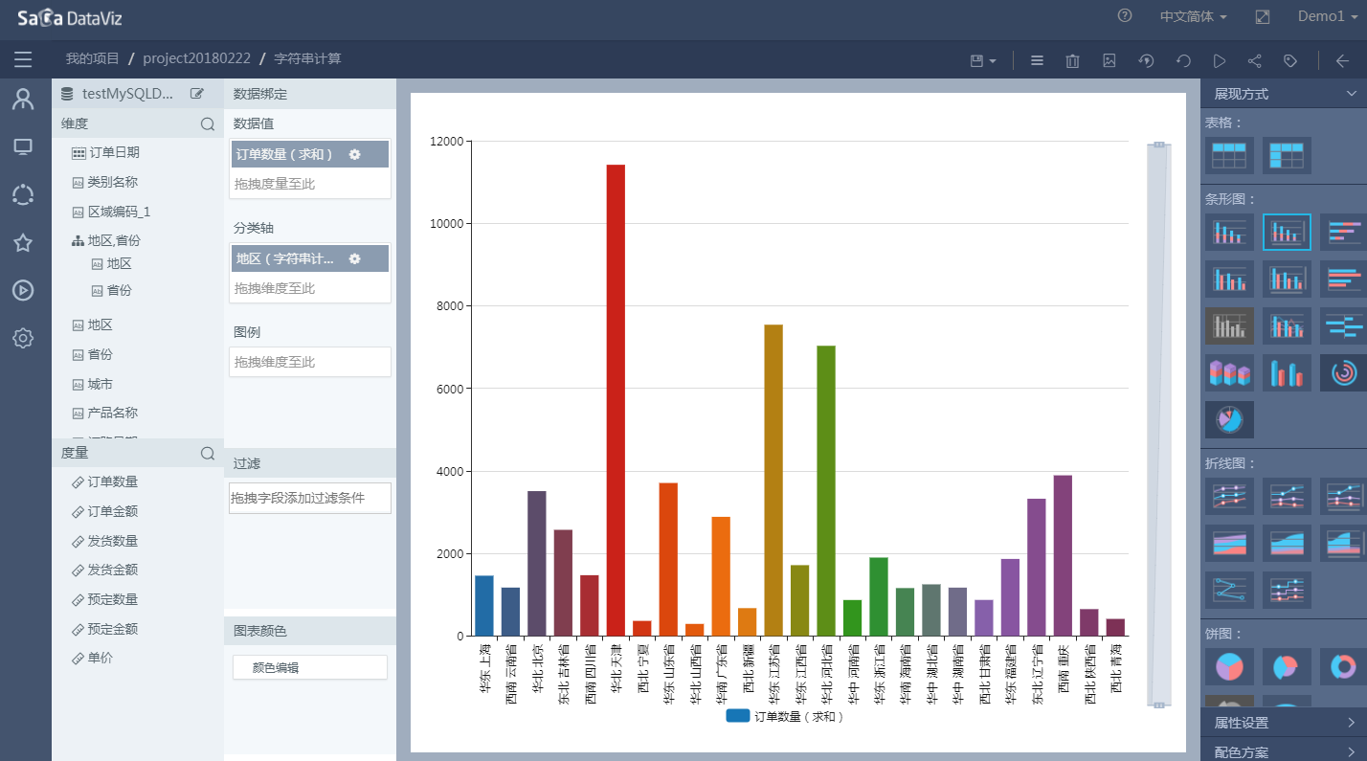Select the first pie chart type
This screenshot has width=1367, height=761.
[x=1229, y=666]
